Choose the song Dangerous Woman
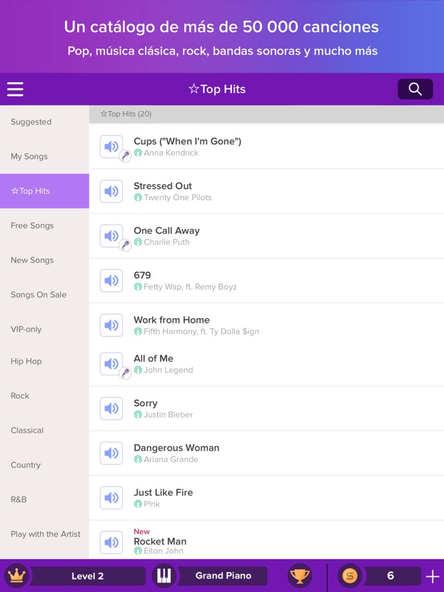The width and height of the screenshot is (444, 592). (x=267, y=453)
